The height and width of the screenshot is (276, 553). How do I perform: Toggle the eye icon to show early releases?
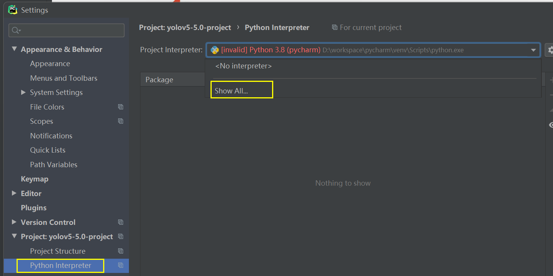[x=551, y=125]
